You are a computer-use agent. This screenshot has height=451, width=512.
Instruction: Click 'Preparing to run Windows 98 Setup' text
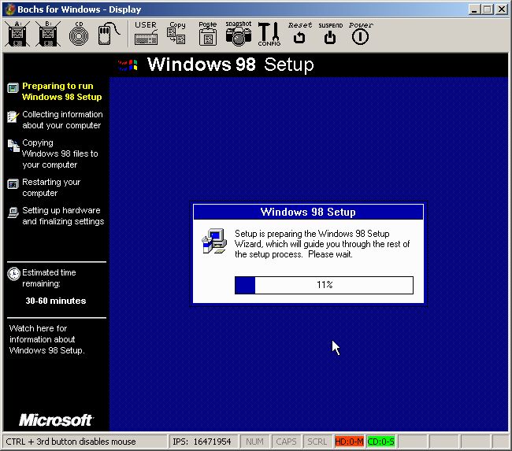tap(61, 91)
